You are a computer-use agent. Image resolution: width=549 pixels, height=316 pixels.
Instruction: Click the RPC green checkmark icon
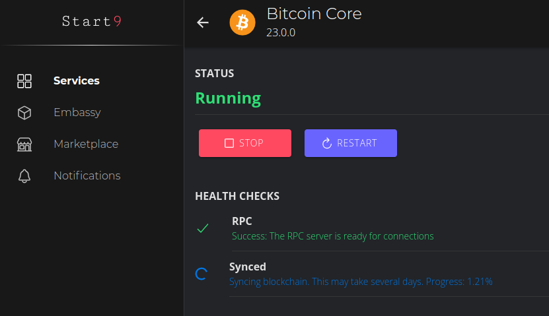(203, 228)
